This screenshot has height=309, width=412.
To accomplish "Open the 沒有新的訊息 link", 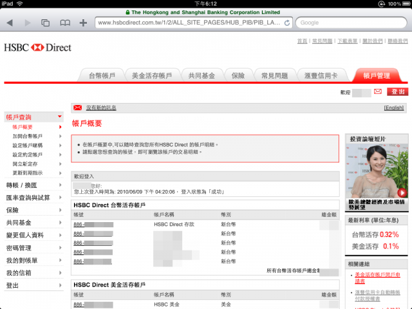I will (x=101, y=108).
